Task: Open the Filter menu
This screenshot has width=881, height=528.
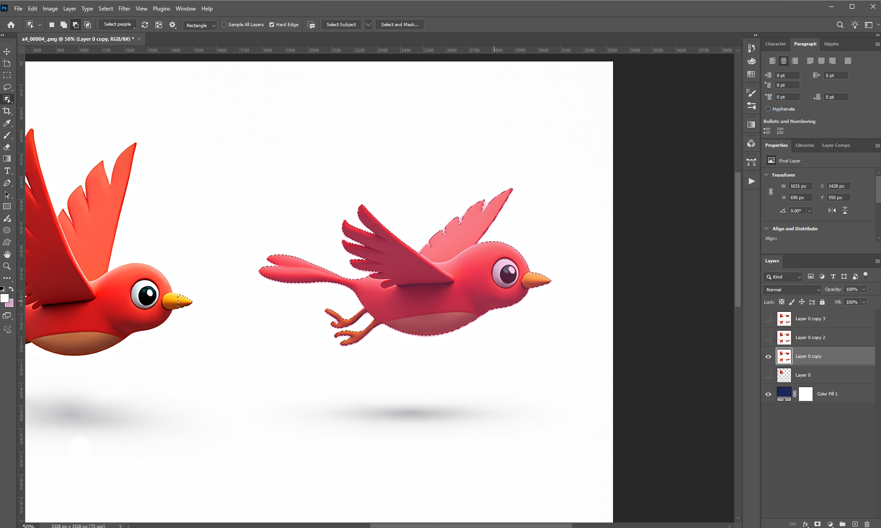Action: click(124, 8)
